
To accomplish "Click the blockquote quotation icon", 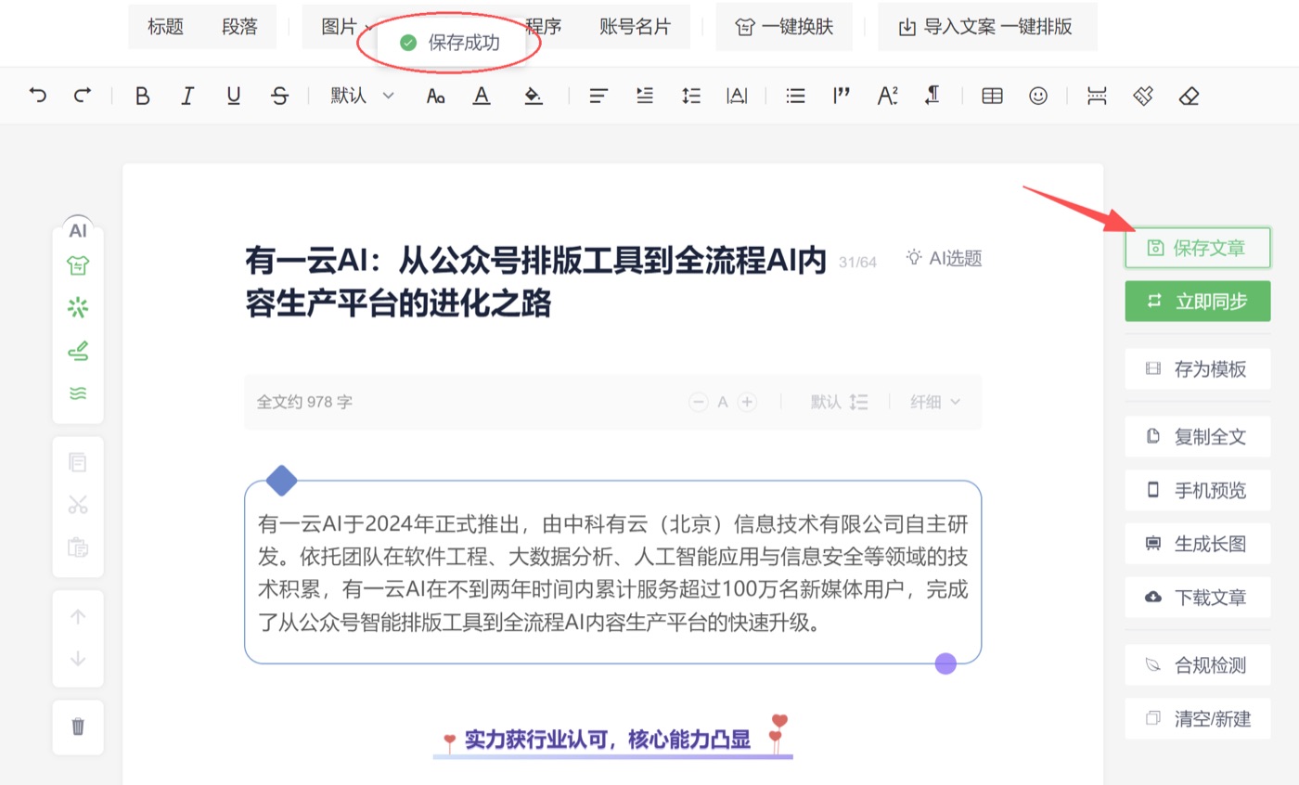I will (x=842, y=95).
